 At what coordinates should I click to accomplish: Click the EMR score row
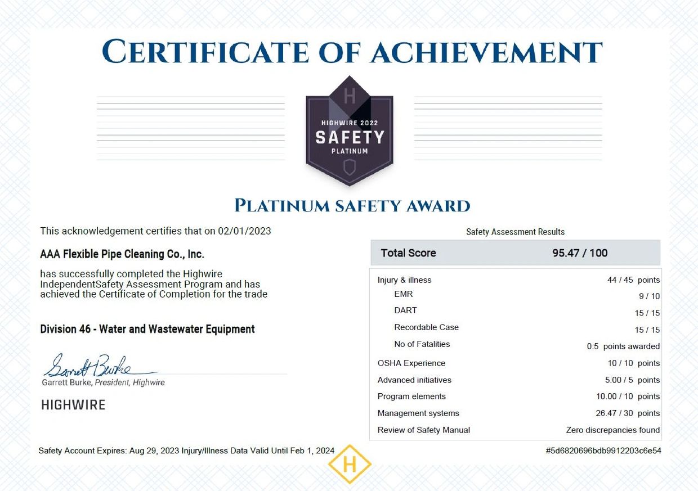coord(404,294)
